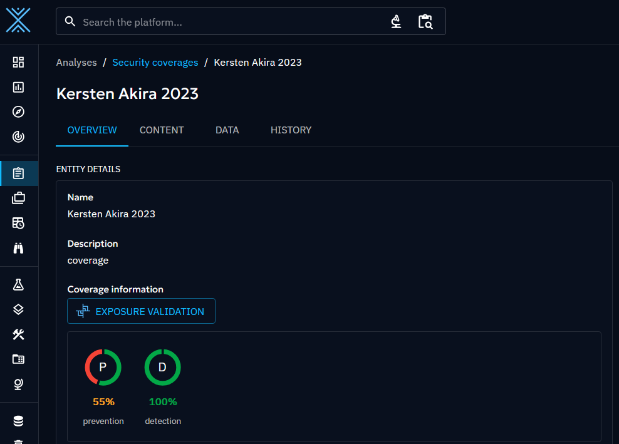The height and width of the screenshot is (444, 619).
Task: Switch to the CONTENT tab
Action: [162, 130]
